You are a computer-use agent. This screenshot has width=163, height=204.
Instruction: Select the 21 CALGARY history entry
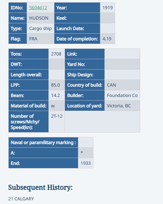(21, 199)
